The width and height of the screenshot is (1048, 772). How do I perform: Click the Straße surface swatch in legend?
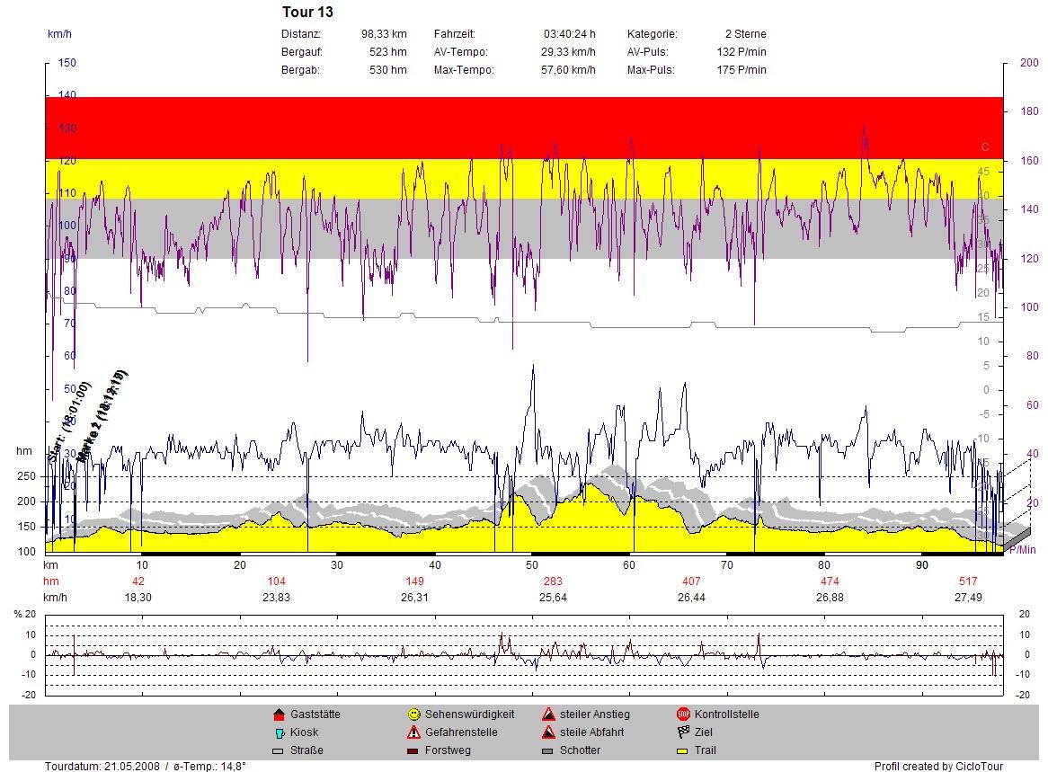pyautogui.click(x=278, y=750)
